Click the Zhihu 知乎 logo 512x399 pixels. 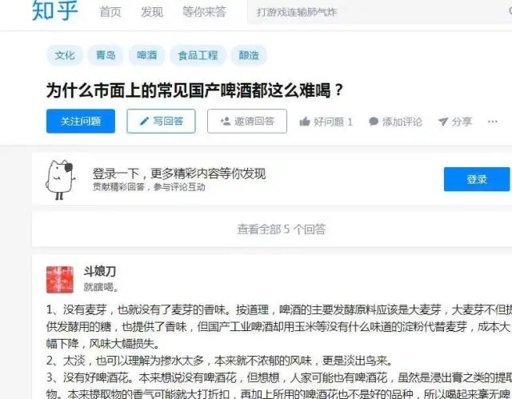[55, 10]
